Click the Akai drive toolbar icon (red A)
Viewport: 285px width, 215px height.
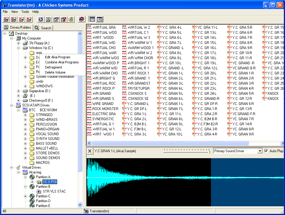point(6,19)
